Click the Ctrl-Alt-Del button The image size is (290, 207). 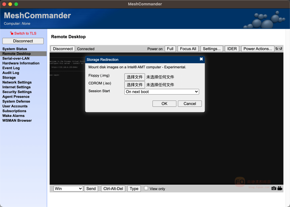coord(113,189)
